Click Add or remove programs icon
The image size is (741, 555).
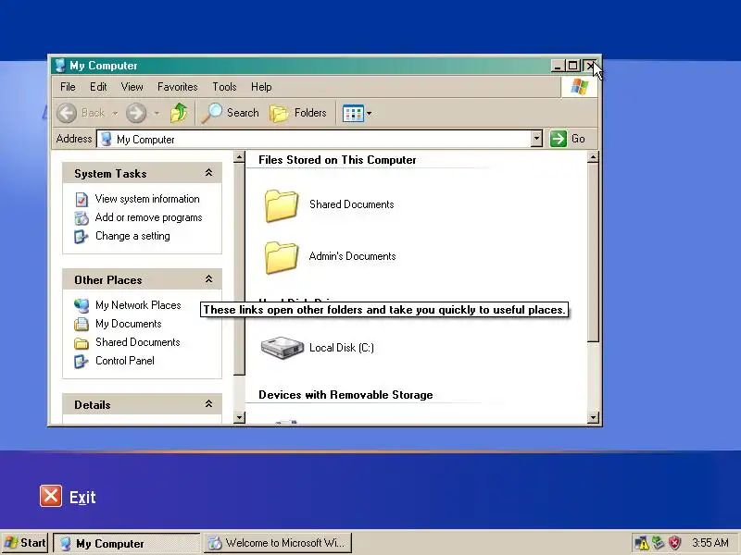[x=82, y=217]
